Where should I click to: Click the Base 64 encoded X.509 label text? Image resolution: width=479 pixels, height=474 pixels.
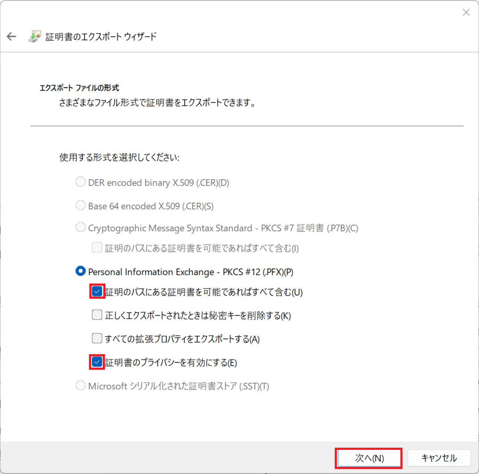tap(151, 207)
